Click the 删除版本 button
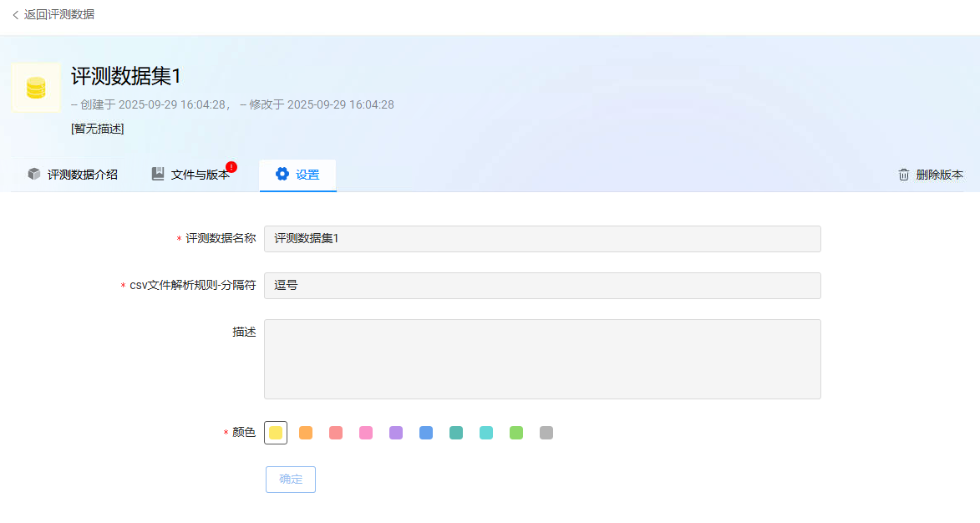Viewport: 980px width, 523px height. [939, 175]
